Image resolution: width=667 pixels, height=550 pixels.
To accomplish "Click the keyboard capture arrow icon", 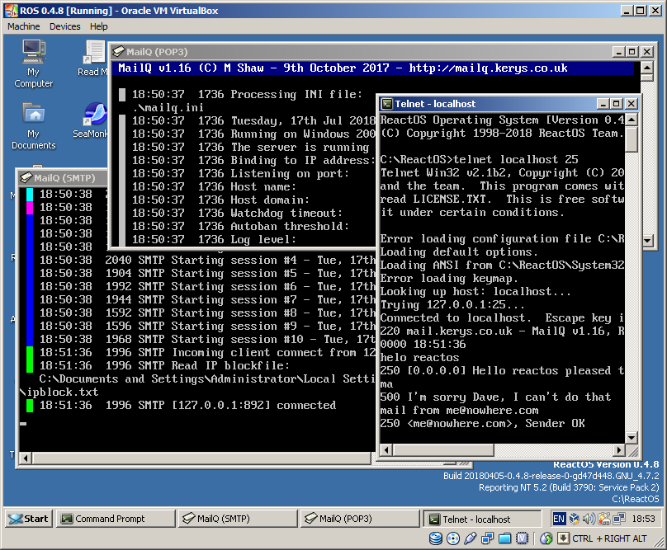I will tap(563, 538).
